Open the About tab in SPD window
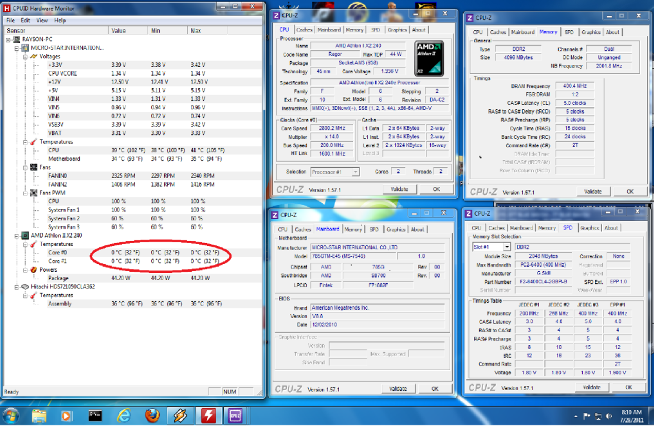Screen dimensions: 658x426 tap(611, 228)
